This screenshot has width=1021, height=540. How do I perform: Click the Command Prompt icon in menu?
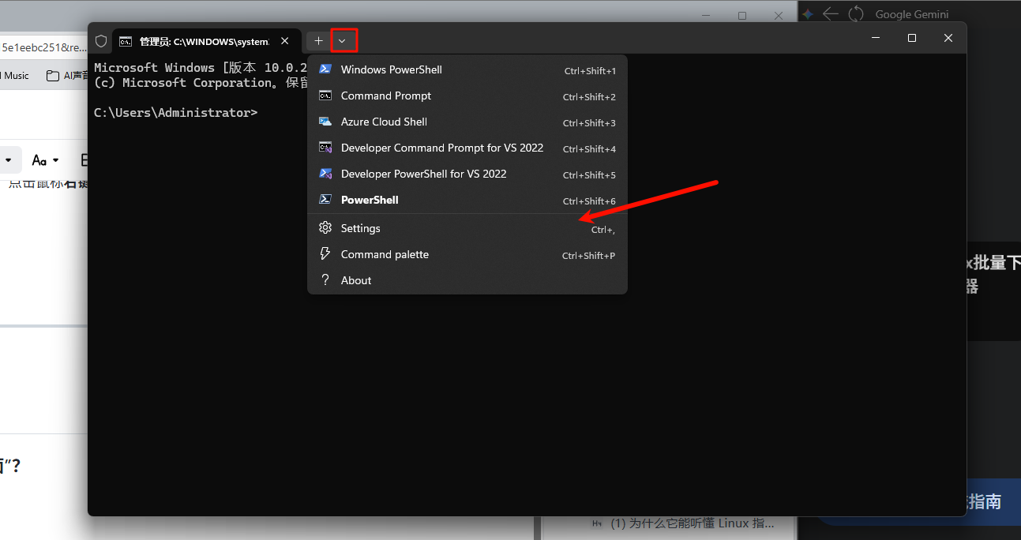325,96
